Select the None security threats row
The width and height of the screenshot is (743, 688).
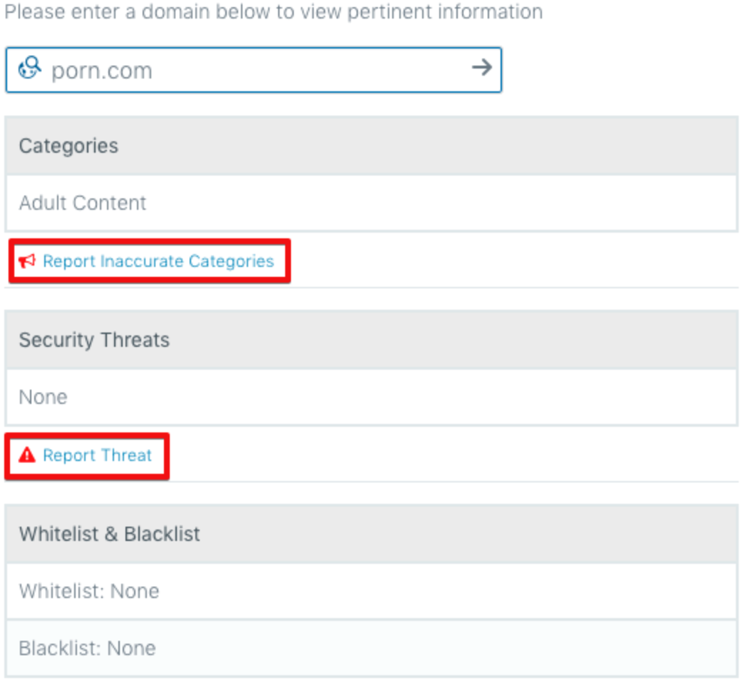[x=371, y=398]
